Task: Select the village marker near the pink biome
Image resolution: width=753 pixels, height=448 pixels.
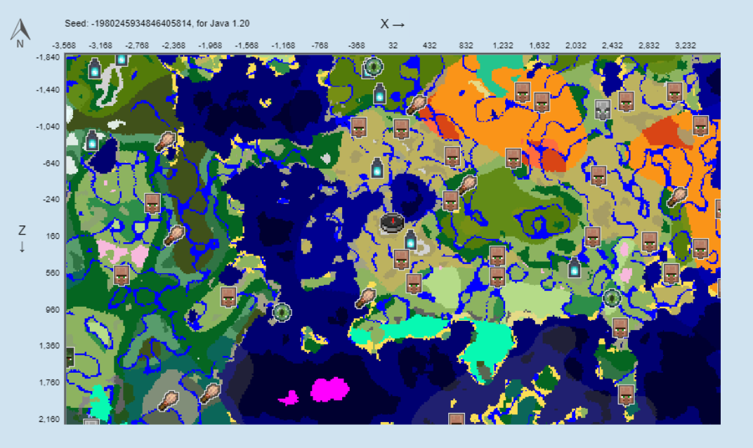Action: 122,275
